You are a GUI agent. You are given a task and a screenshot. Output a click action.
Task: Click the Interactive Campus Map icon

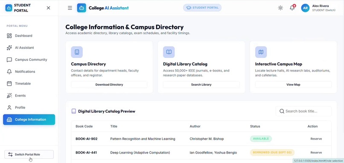(x=261, y=52)
